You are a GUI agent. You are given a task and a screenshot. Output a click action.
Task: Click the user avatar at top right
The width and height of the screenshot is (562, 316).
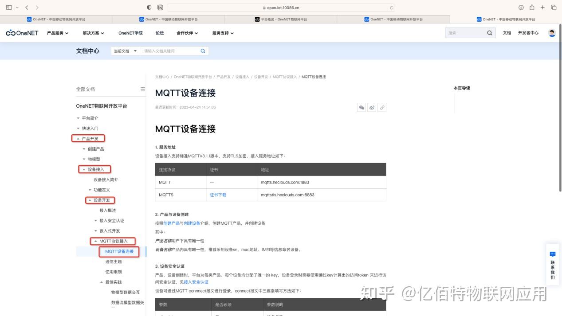point(551,32)
